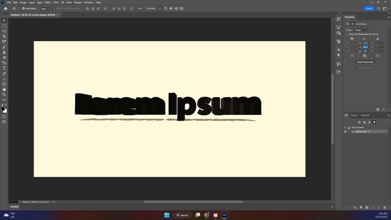
Task: Select the Rectangle shape tool
Action: click(x=4, y=84)
